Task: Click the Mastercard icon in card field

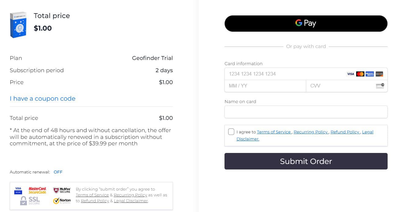Action: pos(360,74)
